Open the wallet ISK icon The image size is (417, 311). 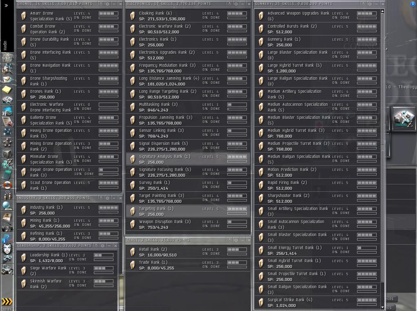click(x=7, y=163)
